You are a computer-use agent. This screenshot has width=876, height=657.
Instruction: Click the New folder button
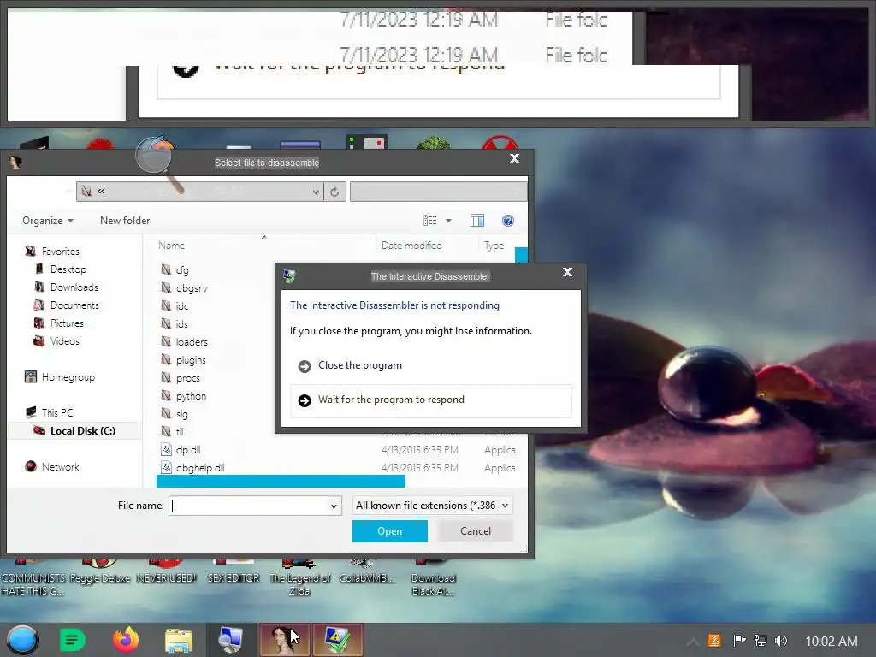[x=125, y=221]
